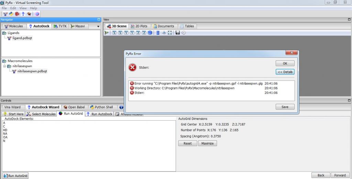Select the OA element in AutoDock Elements
352x179 pixels.
point(5,137)
